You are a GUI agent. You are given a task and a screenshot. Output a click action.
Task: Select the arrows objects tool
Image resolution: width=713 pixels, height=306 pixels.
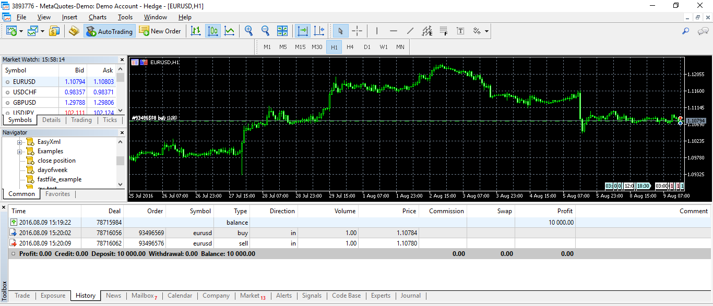[x=477, y=31]
